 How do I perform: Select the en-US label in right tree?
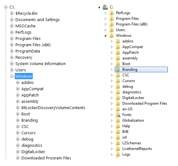pyautogui.click(x=127, y=109)
